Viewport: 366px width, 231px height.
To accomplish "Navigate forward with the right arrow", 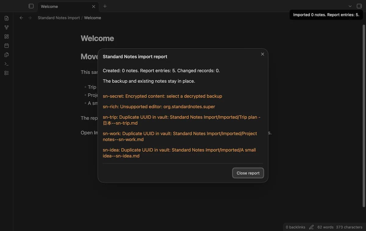I will pos(30,18).
